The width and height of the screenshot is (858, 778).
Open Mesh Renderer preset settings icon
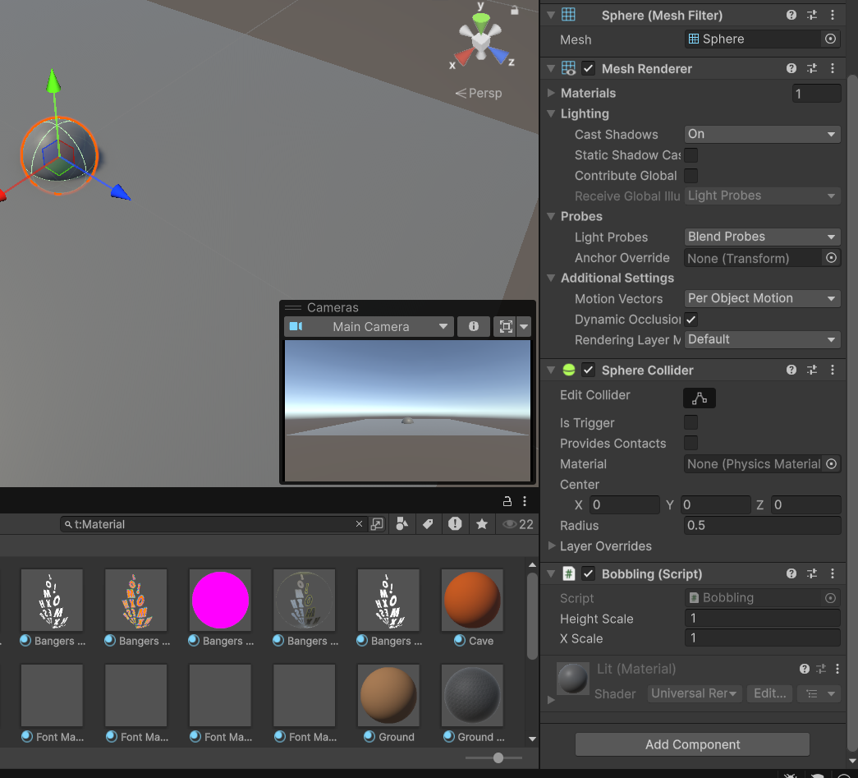pyautogui.click(x=812, y=69)
